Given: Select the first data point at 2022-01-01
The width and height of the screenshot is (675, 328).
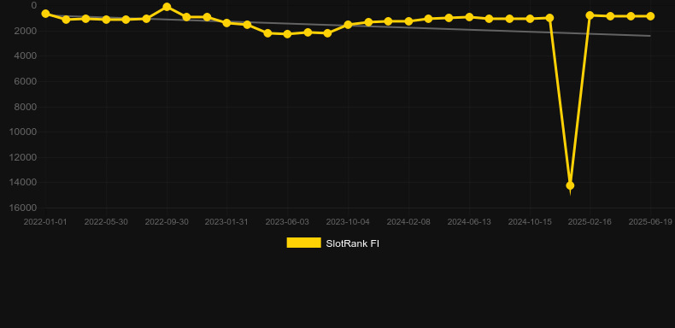Looking at the screenshot, I should pyautogui.click(x=45, y=14).
